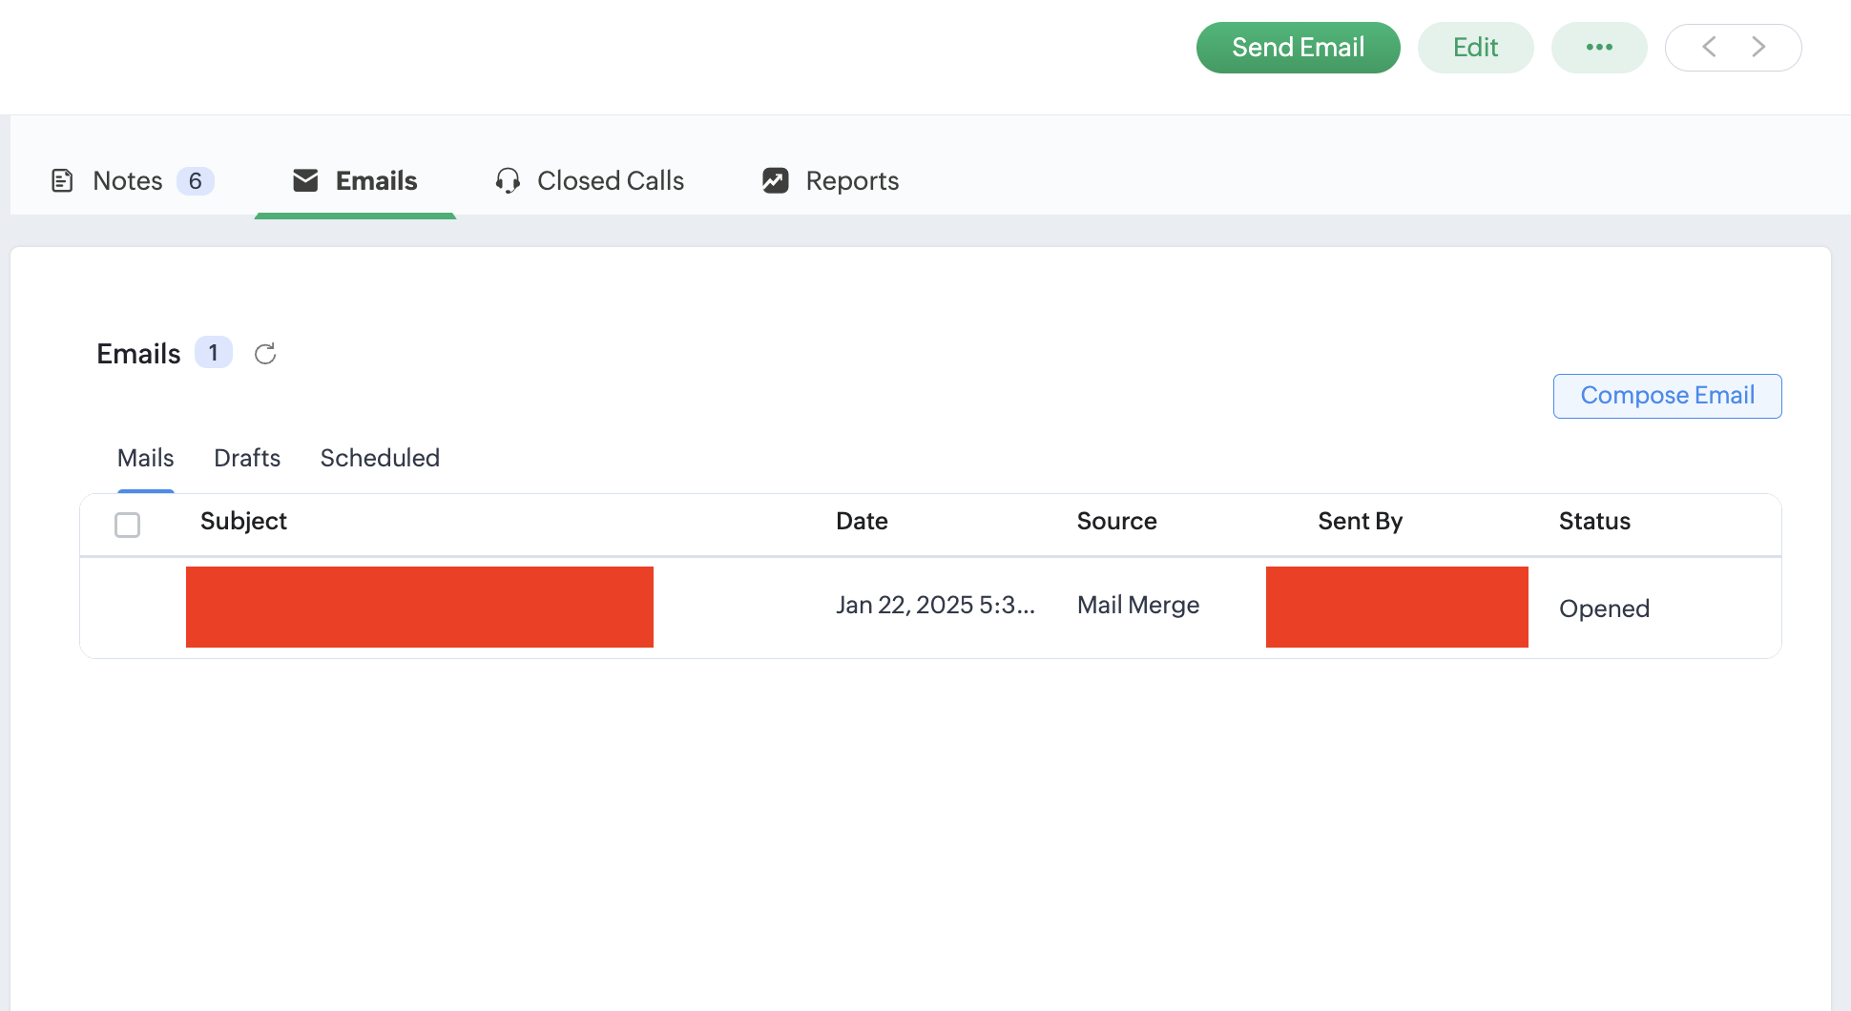1851x1011 pixels.
Task: Click the Edit button
Action: (x=1475, y=48)
